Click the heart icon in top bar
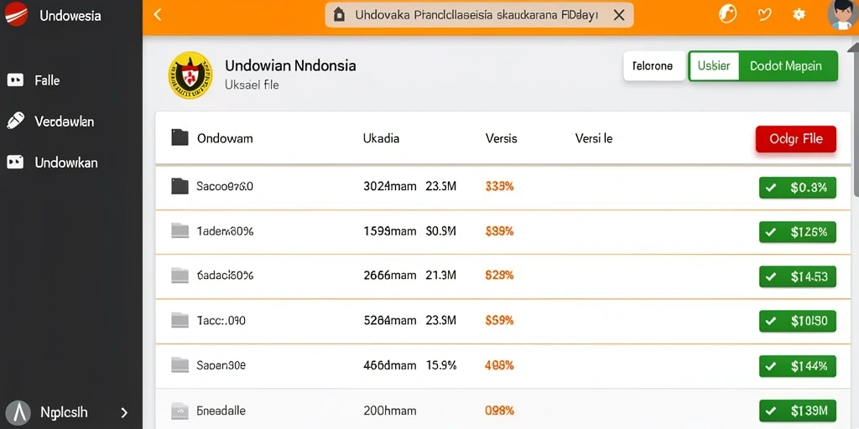Screen dimensions: 859x429 [x=764, y=15]
